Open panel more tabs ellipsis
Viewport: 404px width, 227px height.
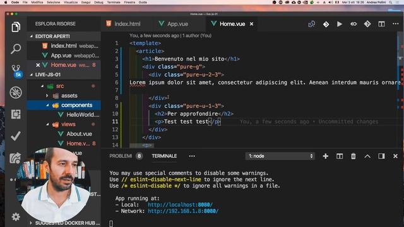(192, 156)
